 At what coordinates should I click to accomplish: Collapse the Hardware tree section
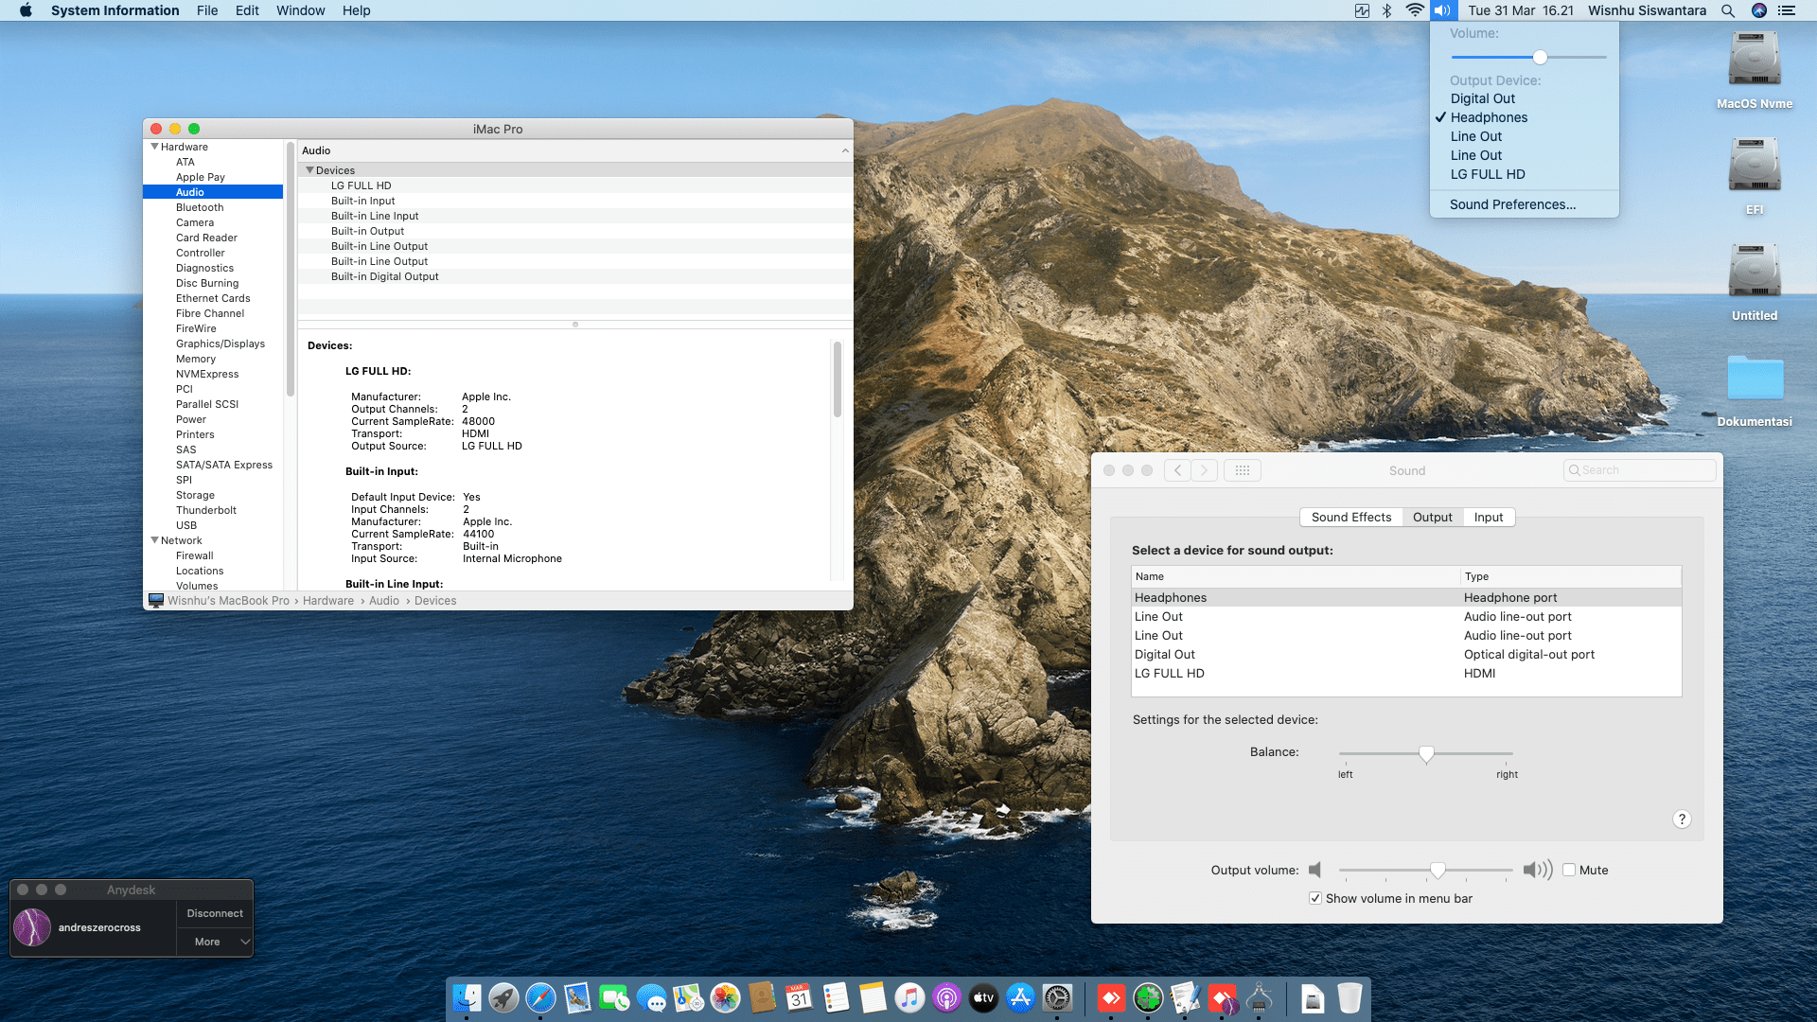(154, 147)
